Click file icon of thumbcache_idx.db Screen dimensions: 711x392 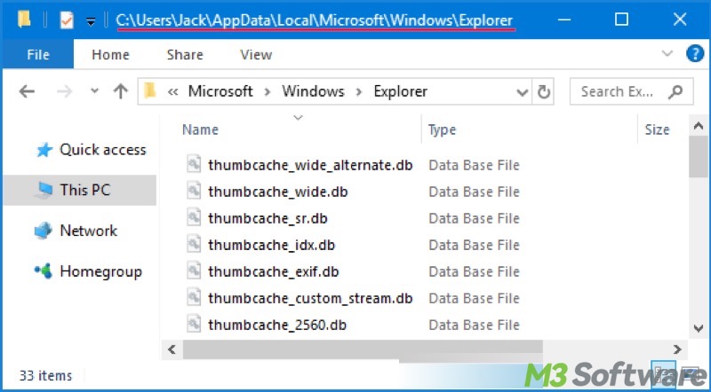(x=194, y=244)
